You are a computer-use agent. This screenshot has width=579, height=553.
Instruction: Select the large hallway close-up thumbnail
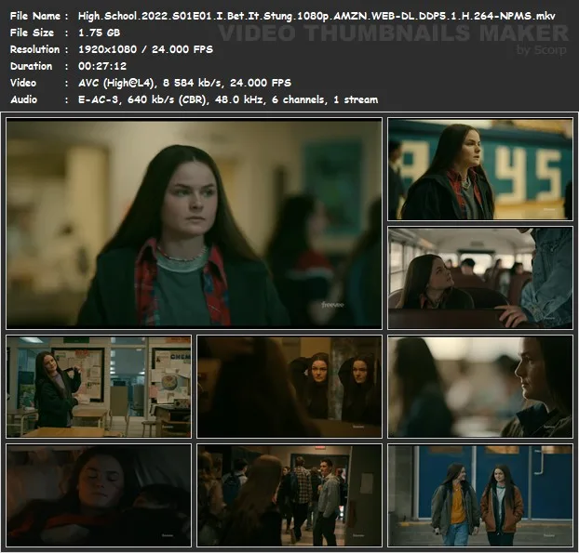(x=194, y=223)
